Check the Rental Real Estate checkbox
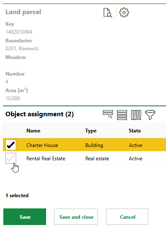 click(11, 158)
